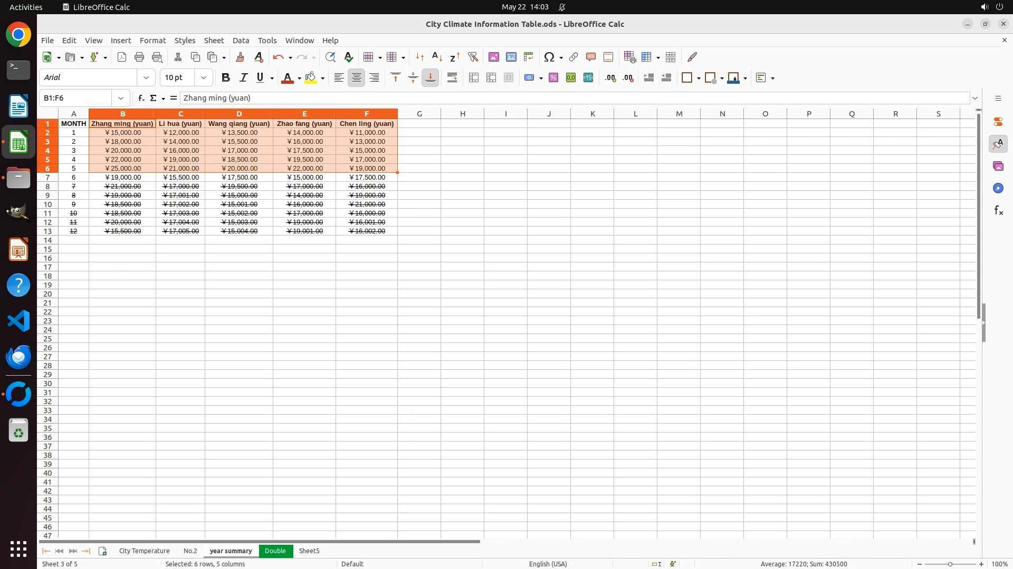Click Format as Currency icon

pos(529,77)
